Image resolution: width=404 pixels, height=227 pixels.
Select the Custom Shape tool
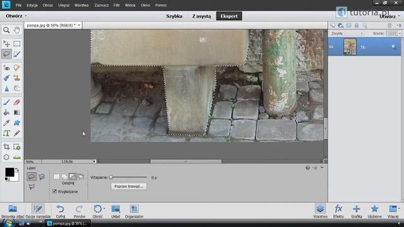click(x=17, y=123)
